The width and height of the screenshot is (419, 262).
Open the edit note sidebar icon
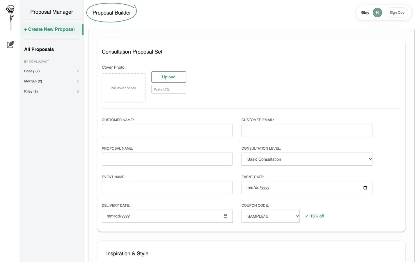10,45
